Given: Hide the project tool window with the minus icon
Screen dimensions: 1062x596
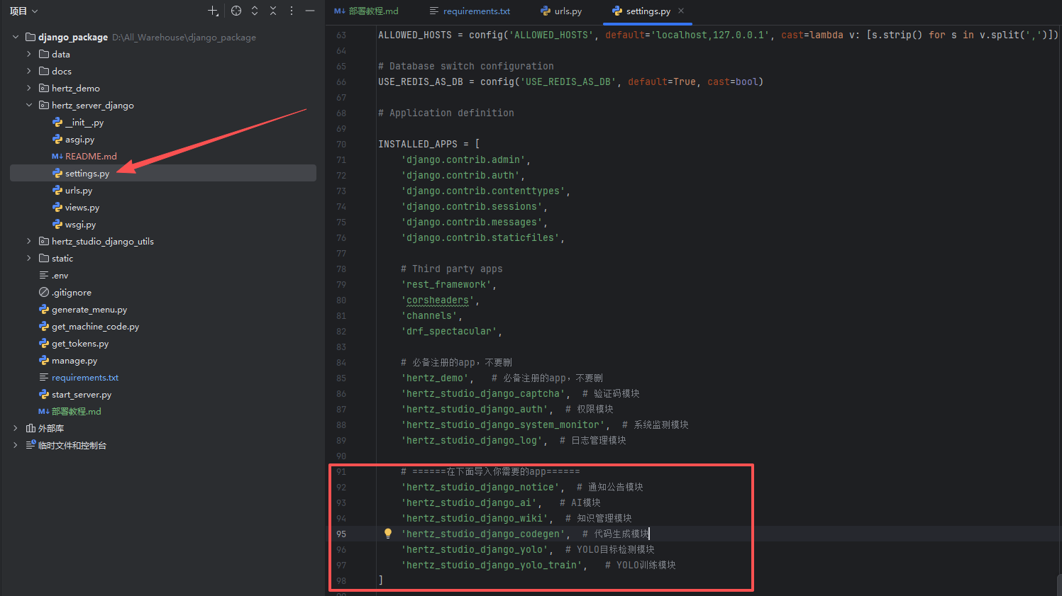Looking at the screenshot, I should click(x=310, y=11).
